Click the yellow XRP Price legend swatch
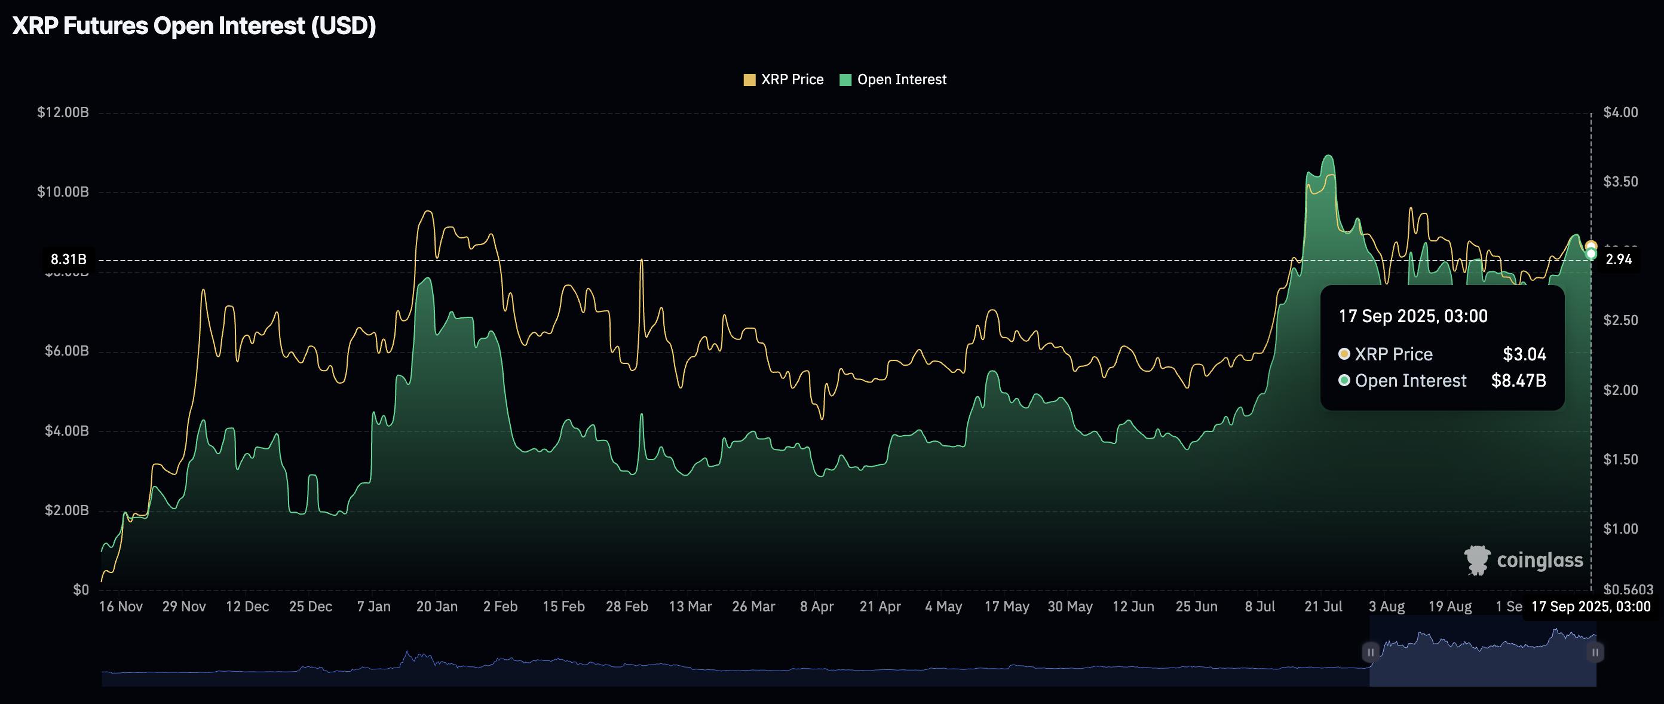This screenshot has width=1664, height=704. tap(749, 80)
